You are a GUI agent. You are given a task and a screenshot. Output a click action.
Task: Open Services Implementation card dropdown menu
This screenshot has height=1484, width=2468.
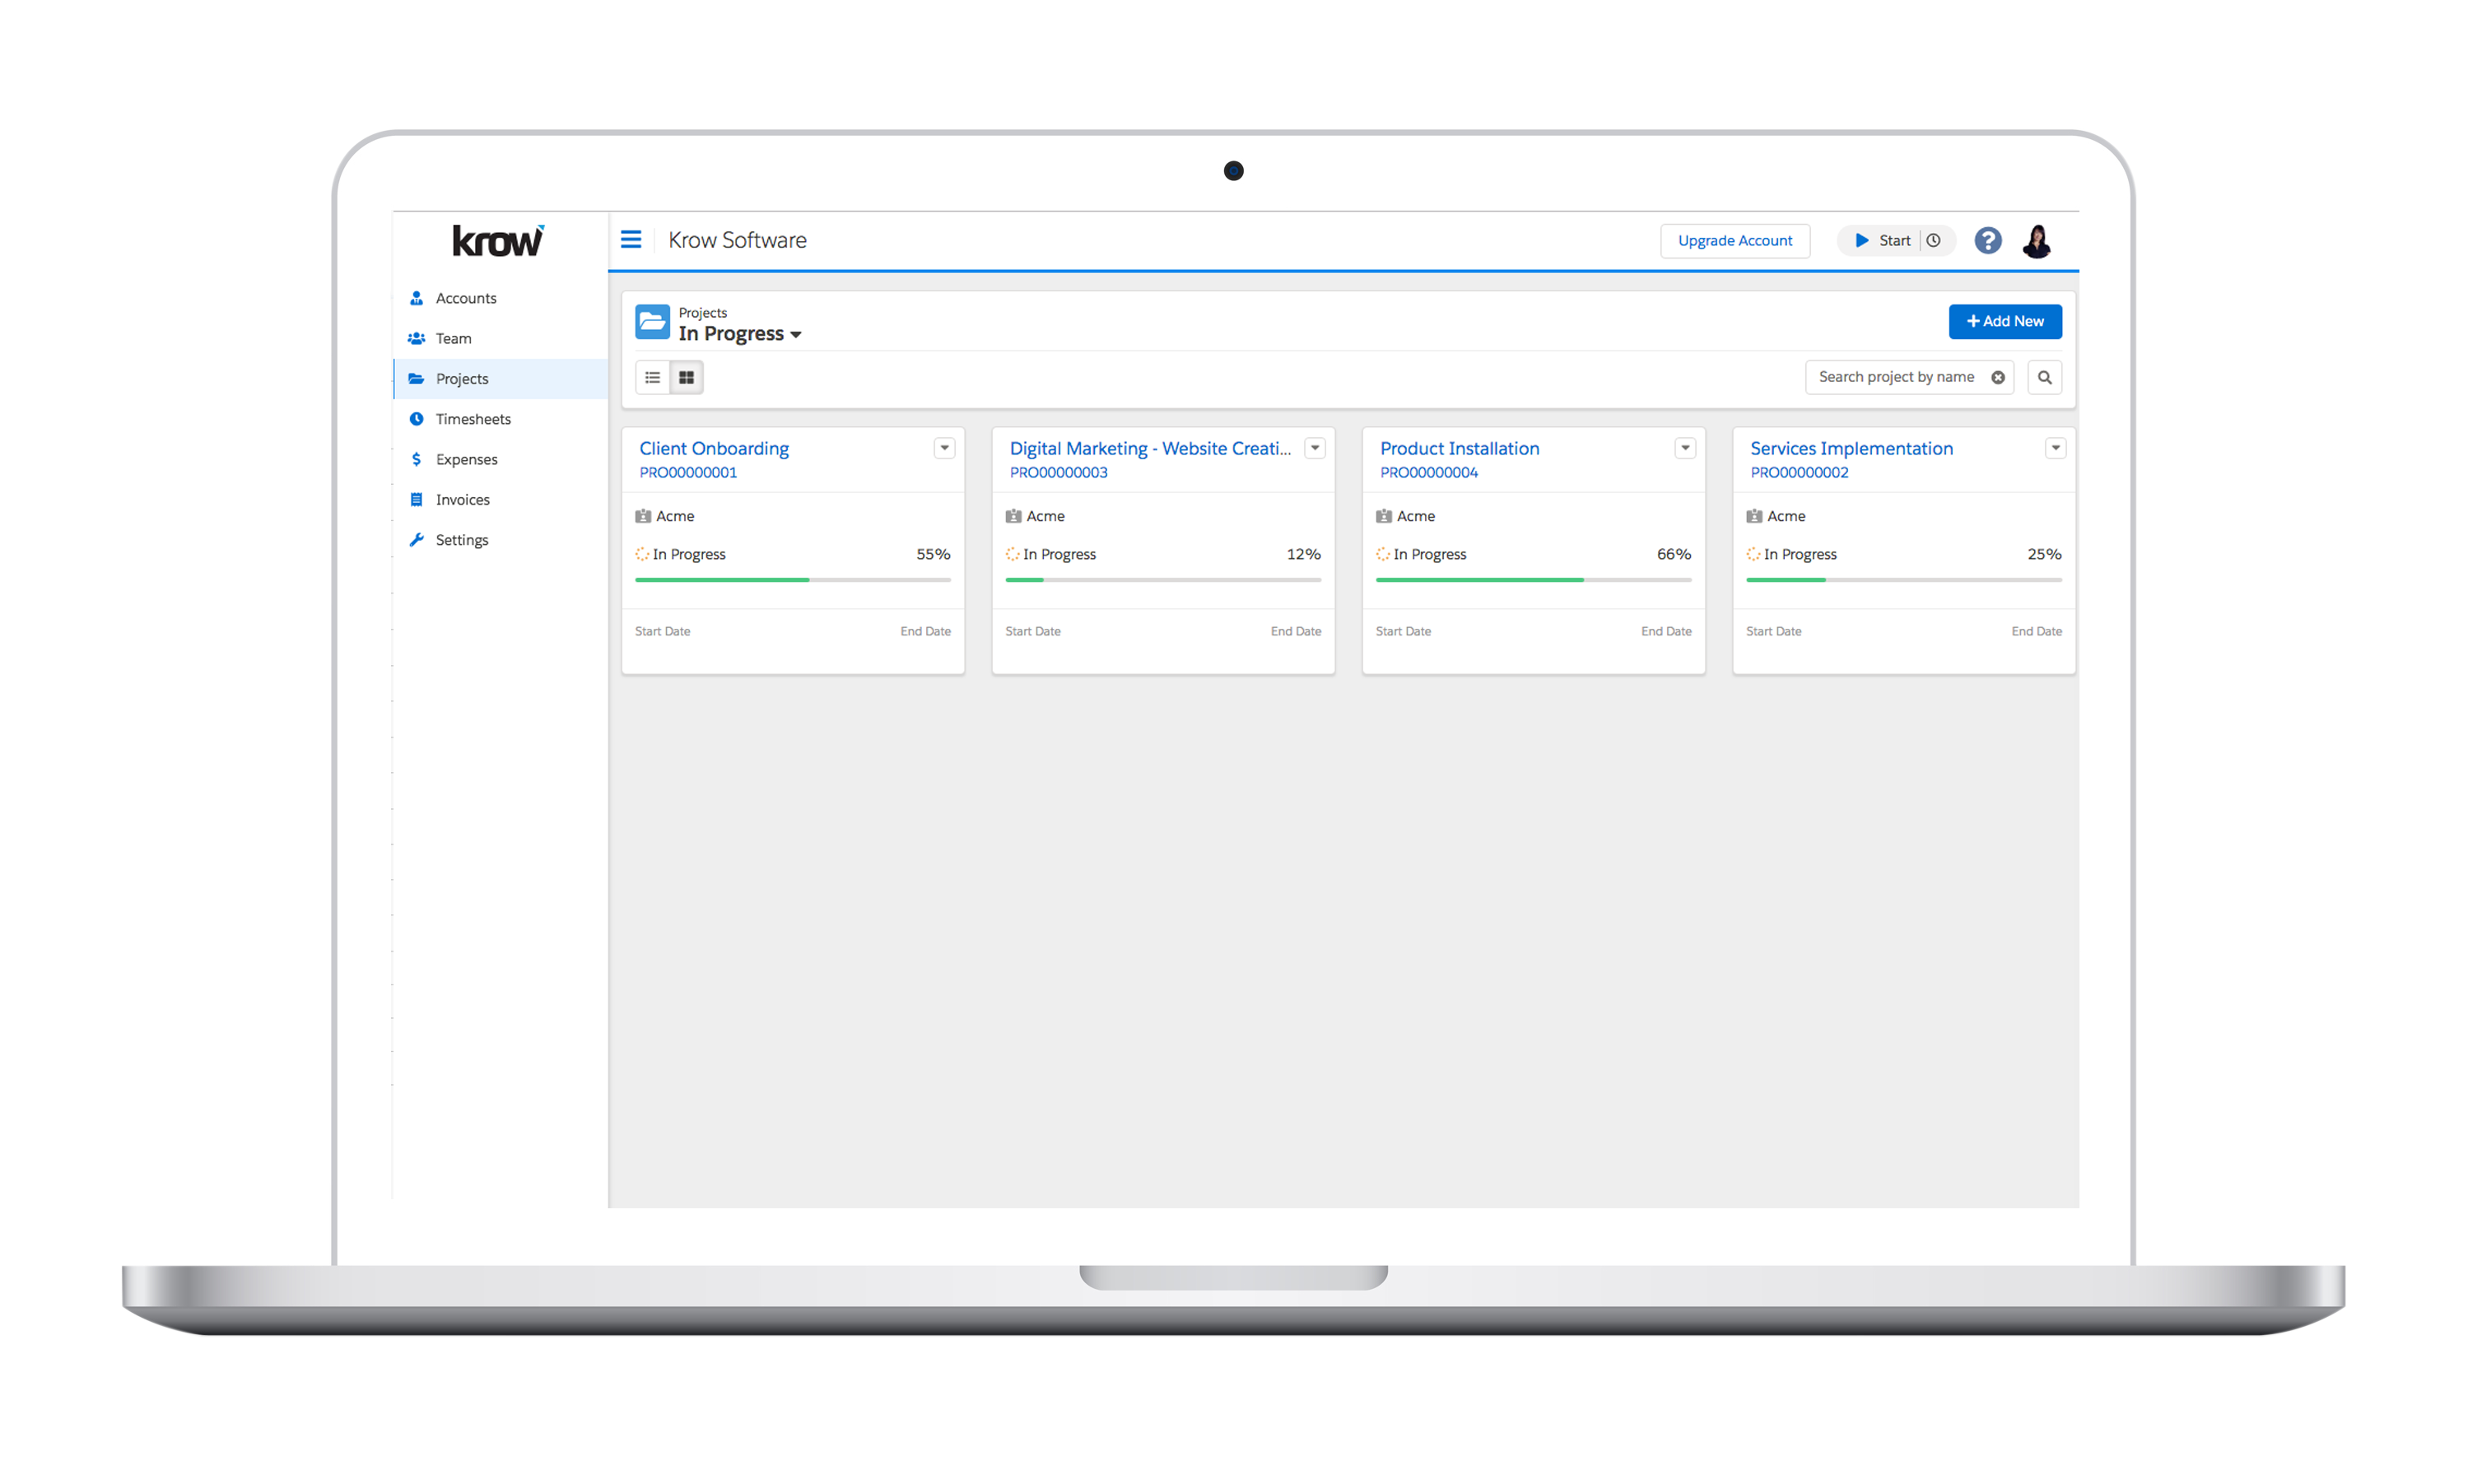click(2055, 448)
